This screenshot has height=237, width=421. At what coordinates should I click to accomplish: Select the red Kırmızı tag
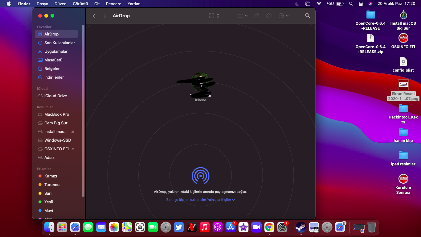[51, 176]
